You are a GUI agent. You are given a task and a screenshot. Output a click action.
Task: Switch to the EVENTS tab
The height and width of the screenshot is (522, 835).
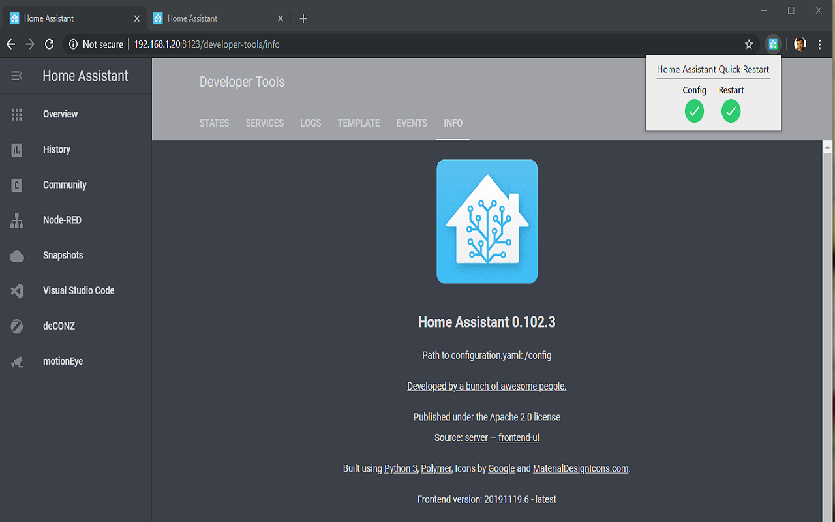[x=412, y=123]
